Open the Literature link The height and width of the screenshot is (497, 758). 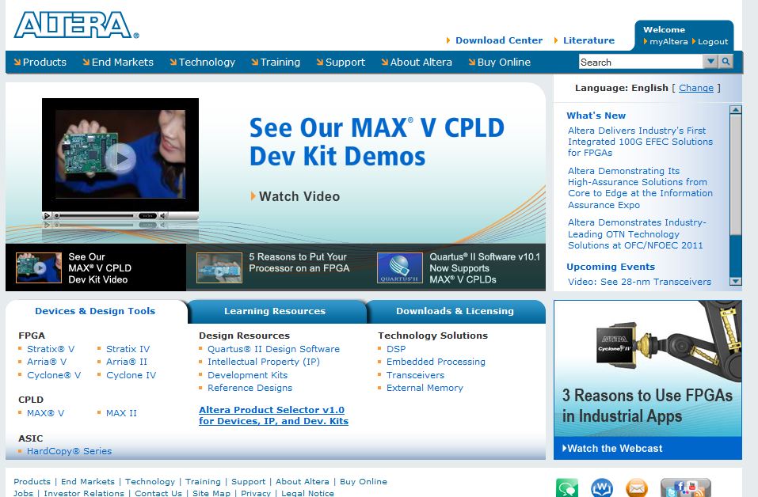point(588,40)
